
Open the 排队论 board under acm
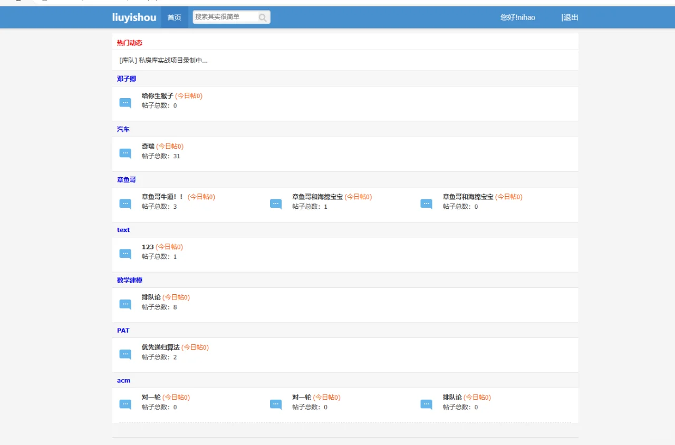click(x=452, y=398)
